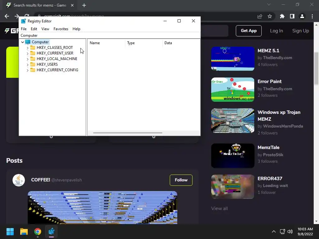Open the Windows Start menu
The width and height of the screenshot is (319, 239).
coord(10,232)
